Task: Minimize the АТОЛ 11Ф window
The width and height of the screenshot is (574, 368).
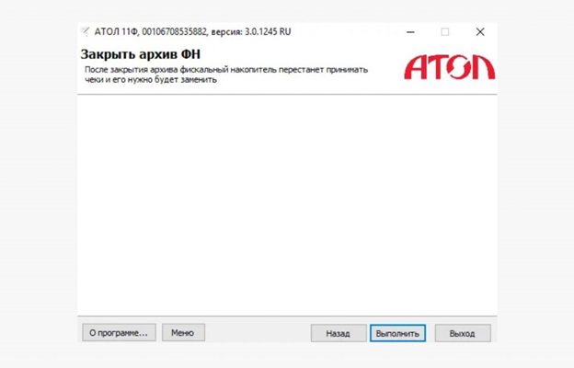Action: pos(411,32)
